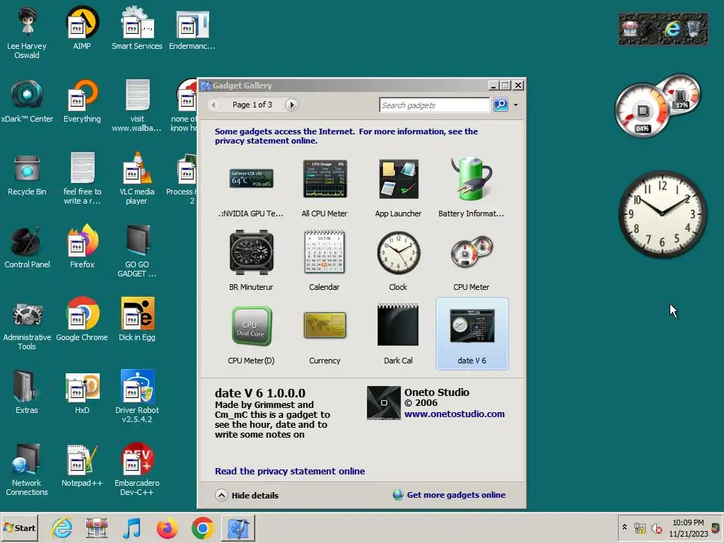Viewport: 724px width, 543px height.
Task: Launch Firefox from taskbar
Action: coord(167,527)
